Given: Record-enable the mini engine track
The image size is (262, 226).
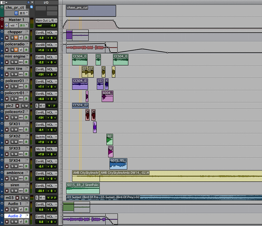Looking at the screenshot, I should click(x=7, y=62).
